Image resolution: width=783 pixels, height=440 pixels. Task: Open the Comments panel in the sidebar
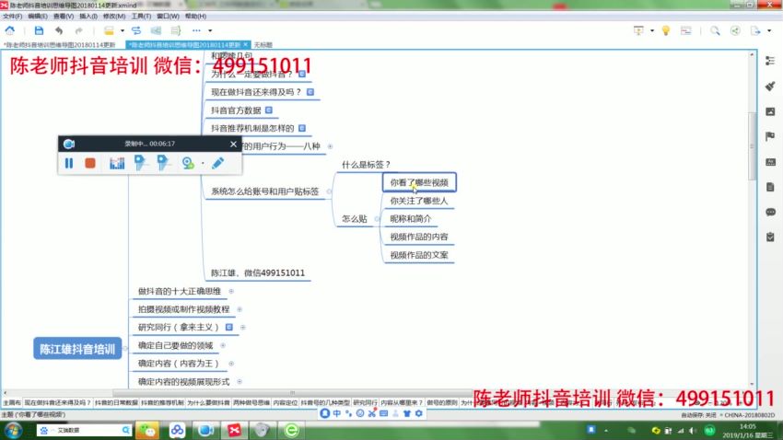point(770,212)
